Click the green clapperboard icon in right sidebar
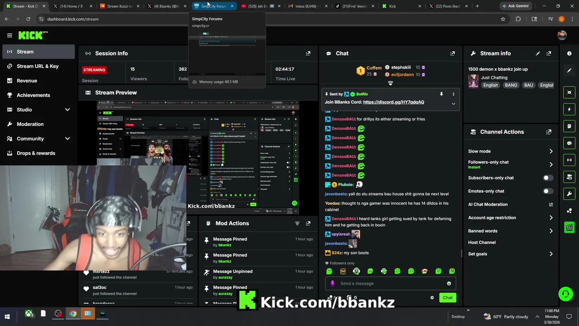Viewport: 579px width, 326px height. tap(569, 227)
